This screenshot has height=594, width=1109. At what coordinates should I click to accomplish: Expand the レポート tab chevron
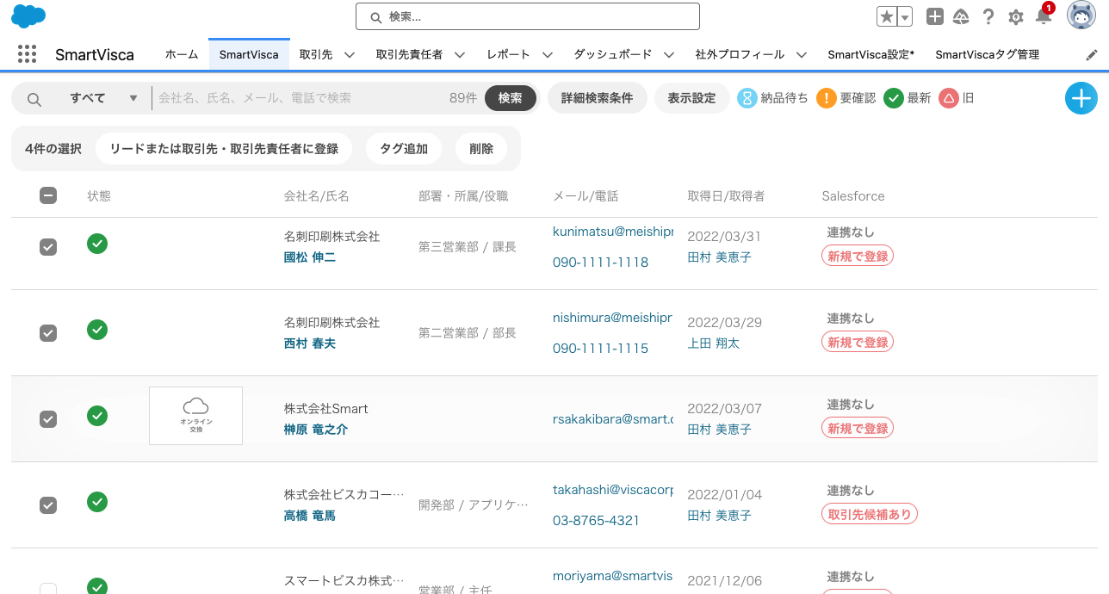(548, 54)
